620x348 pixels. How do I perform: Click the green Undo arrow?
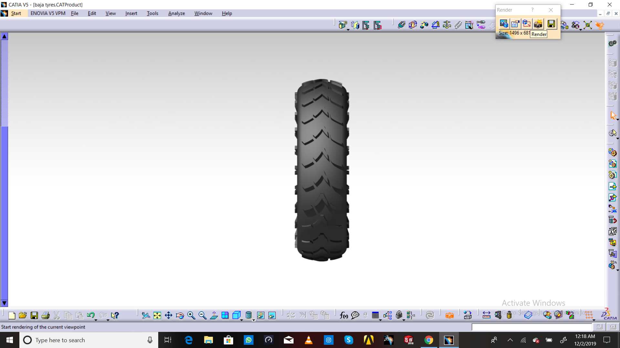tap(90, 315)
